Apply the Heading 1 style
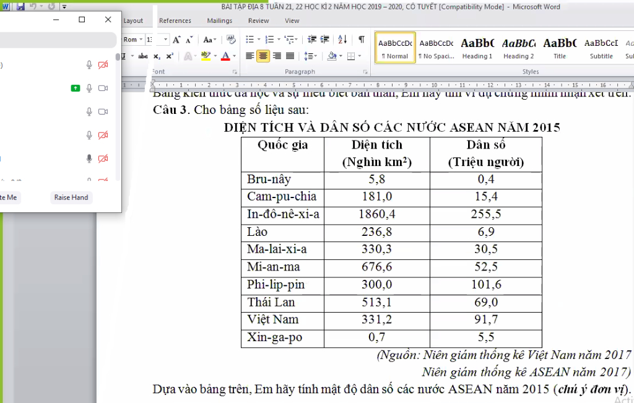This screenshot has height=403, width=634. [x=477, y=48]
